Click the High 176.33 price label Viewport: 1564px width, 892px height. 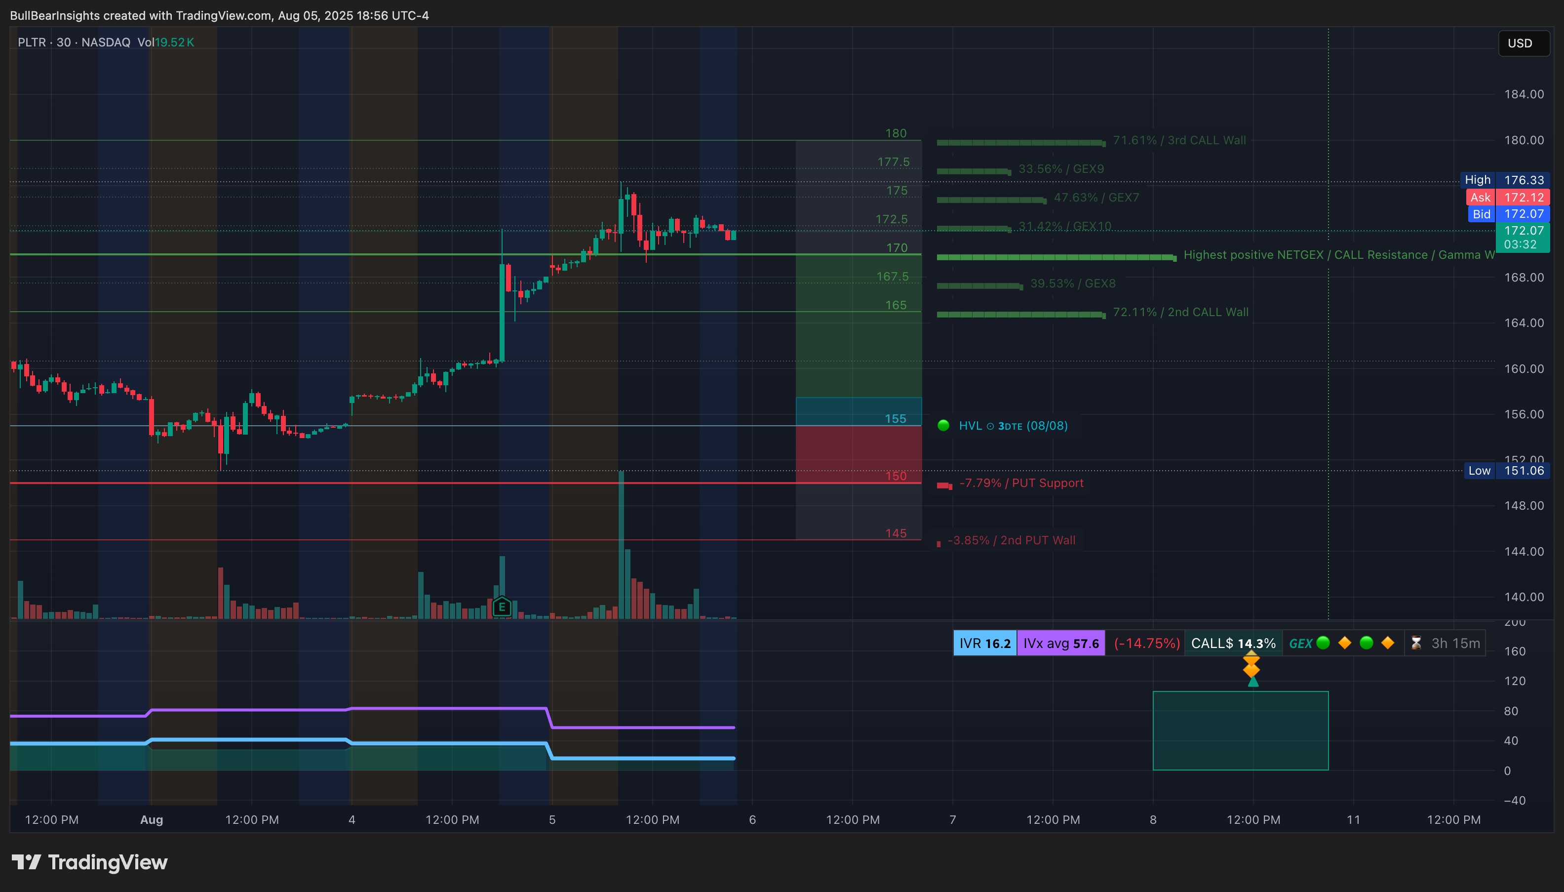(1505, 179)
